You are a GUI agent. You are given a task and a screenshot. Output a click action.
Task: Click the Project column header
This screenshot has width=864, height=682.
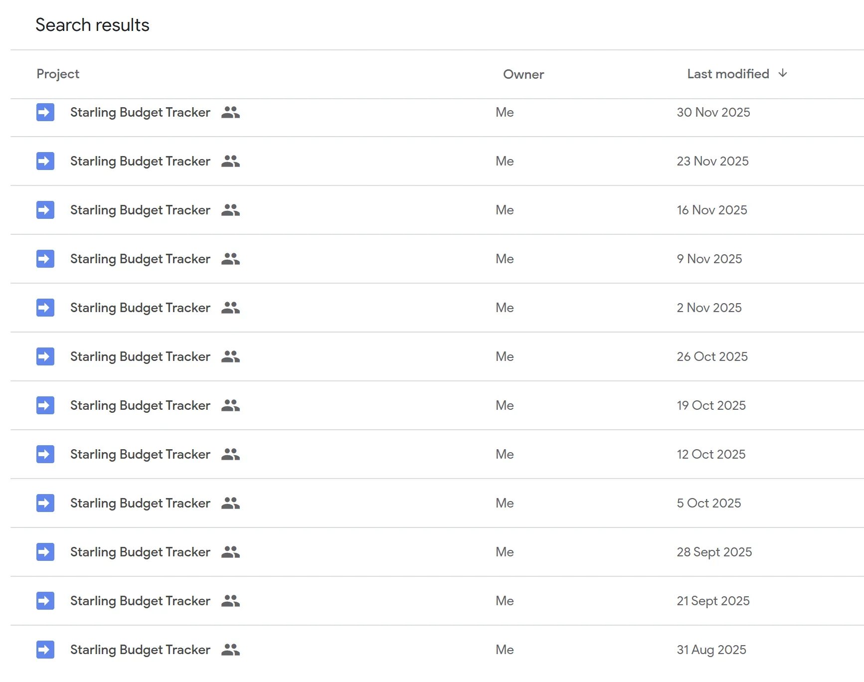[58, 74]
